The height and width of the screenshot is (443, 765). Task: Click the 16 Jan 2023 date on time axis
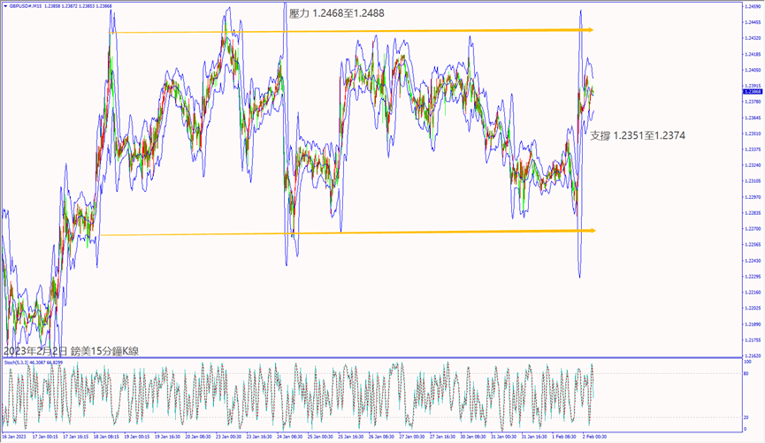click(x=15, y=436)
